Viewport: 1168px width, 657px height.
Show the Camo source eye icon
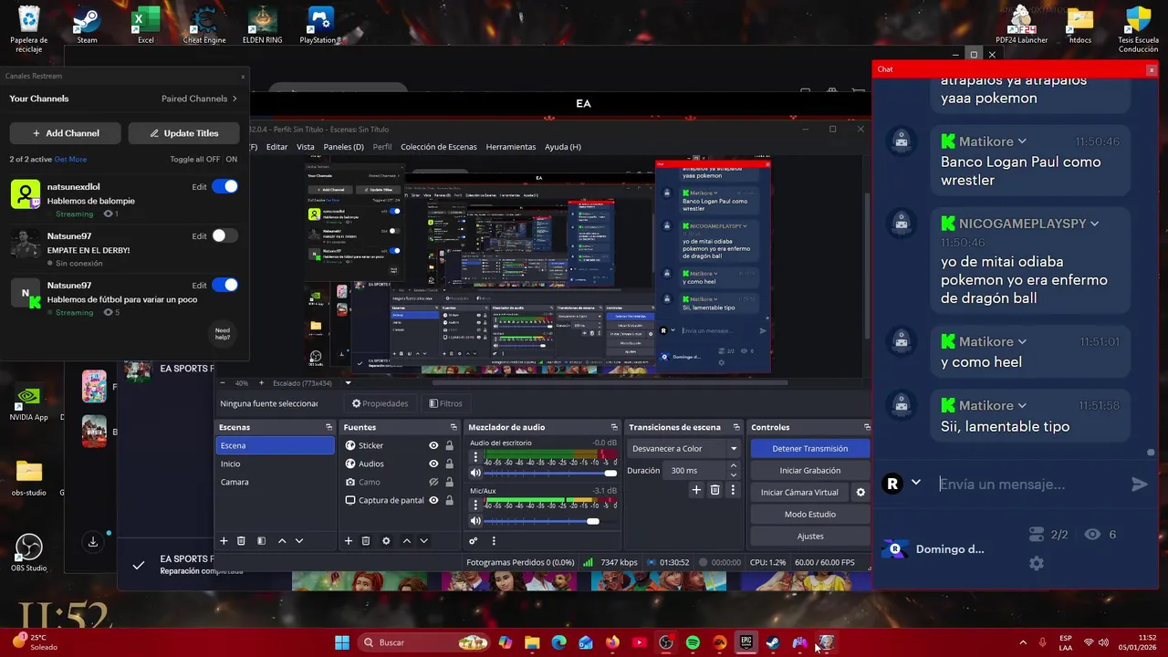(433, 482)
